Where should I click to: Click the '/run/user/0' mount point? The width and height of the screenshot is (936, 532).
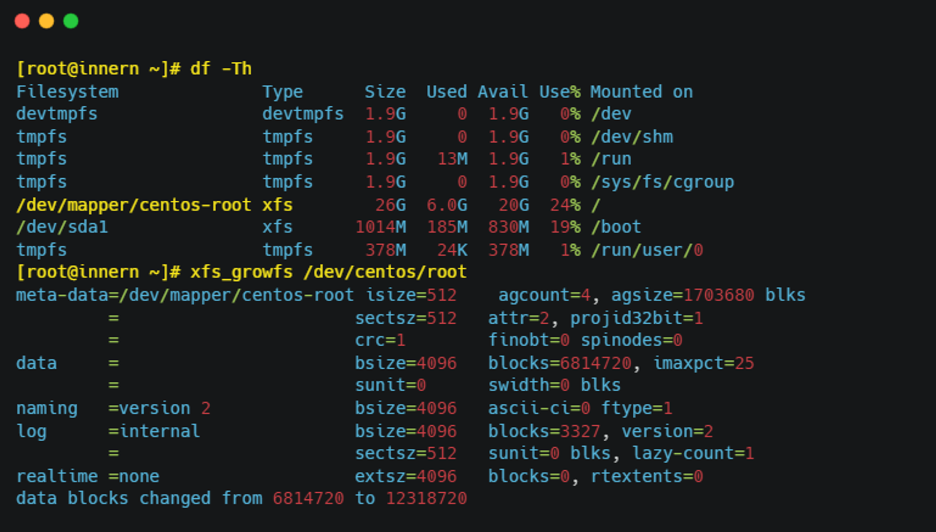[x=647, y=250]
